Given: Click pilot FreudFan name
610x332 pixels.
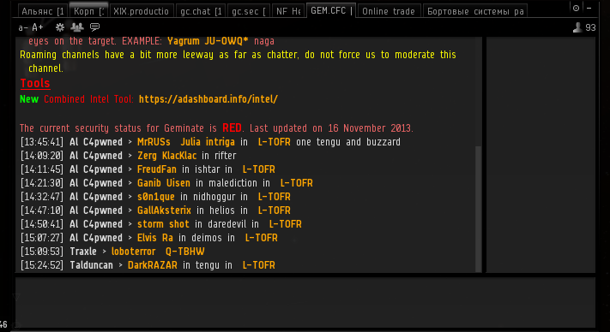Looking at the screenshot, I should click(x=157, y=169).
